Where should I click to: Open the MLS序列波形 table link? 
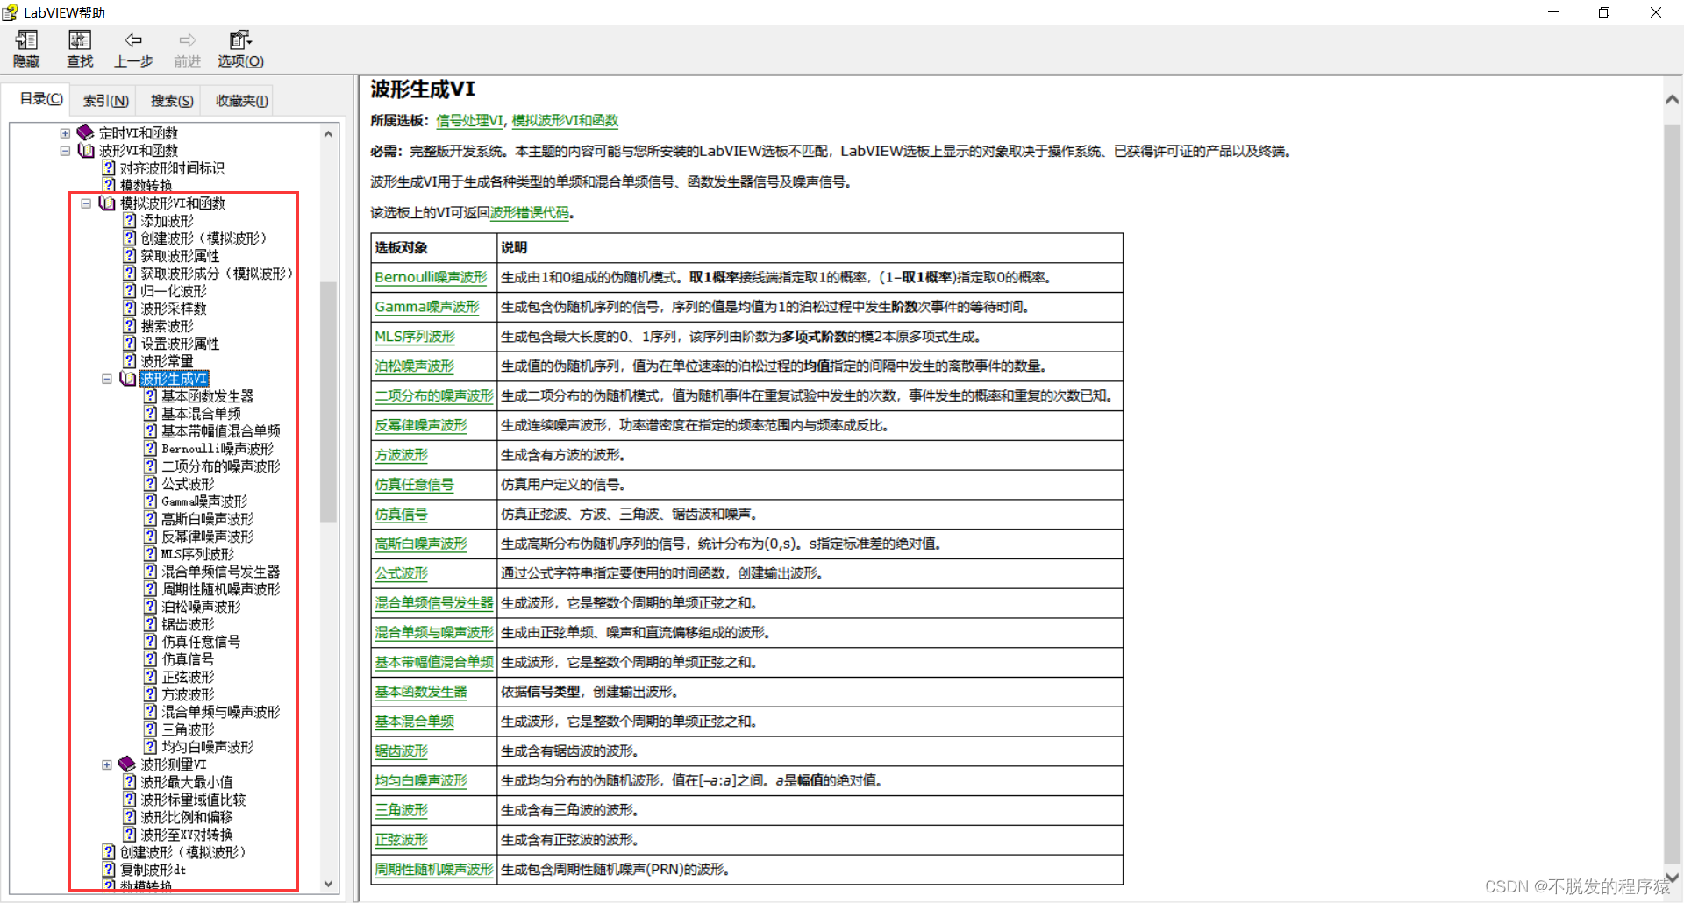[415, 337]
